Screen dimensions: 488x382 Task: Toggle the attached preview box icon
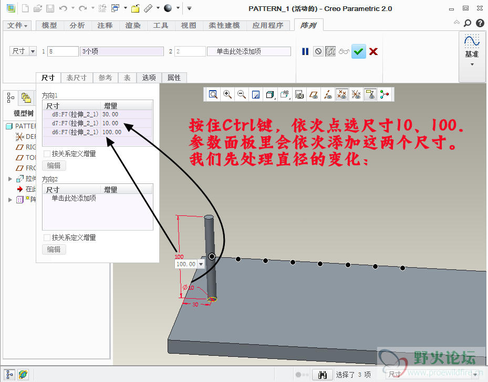point(330,51)
